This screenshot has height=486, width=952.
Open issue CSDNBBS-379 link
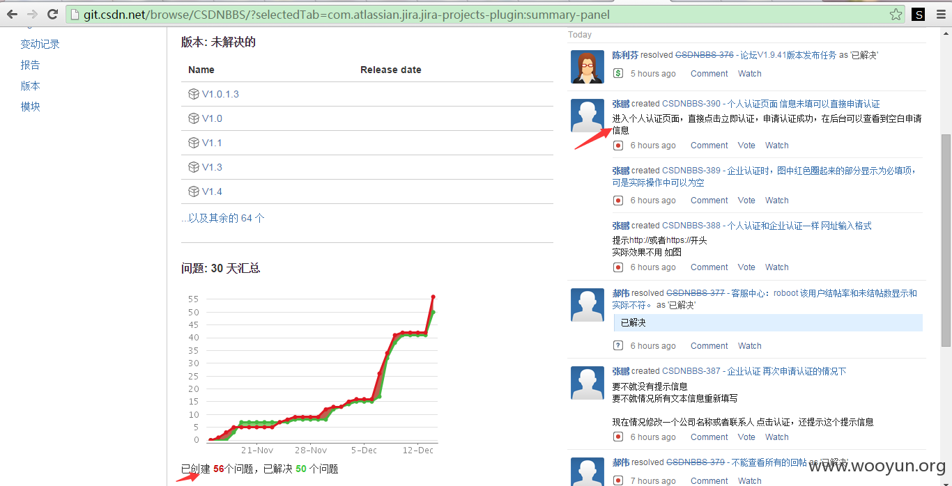[x=696, y=462]
